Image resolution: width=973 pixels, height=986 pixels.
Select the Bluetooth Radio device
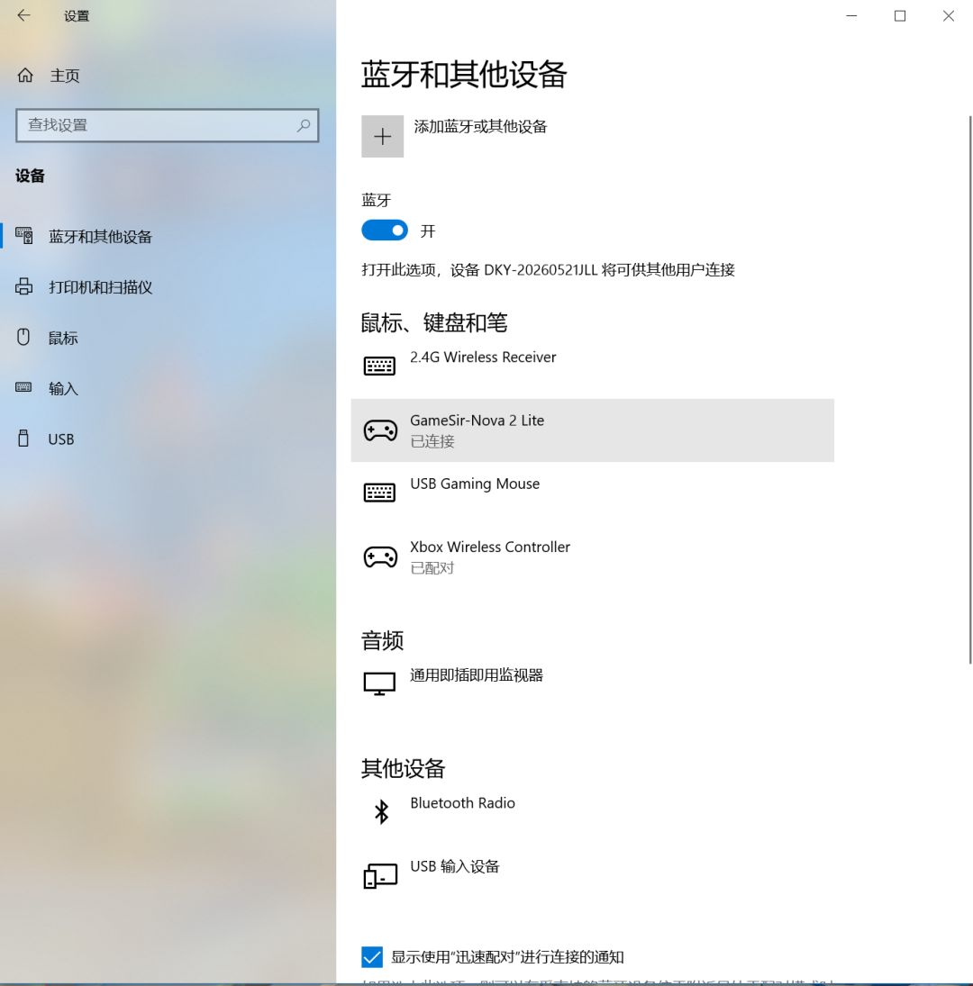pos(593,812)
